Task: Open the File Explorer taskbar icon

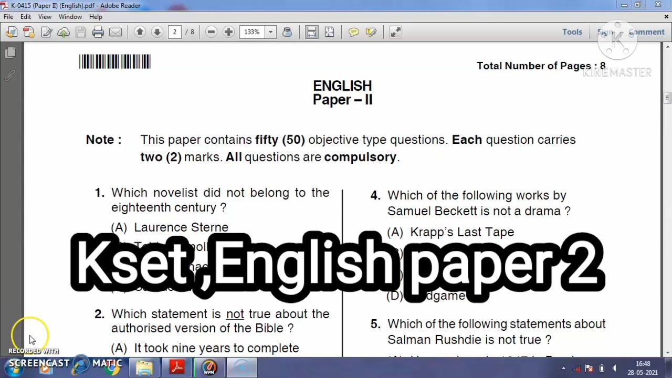Action: 144,367
